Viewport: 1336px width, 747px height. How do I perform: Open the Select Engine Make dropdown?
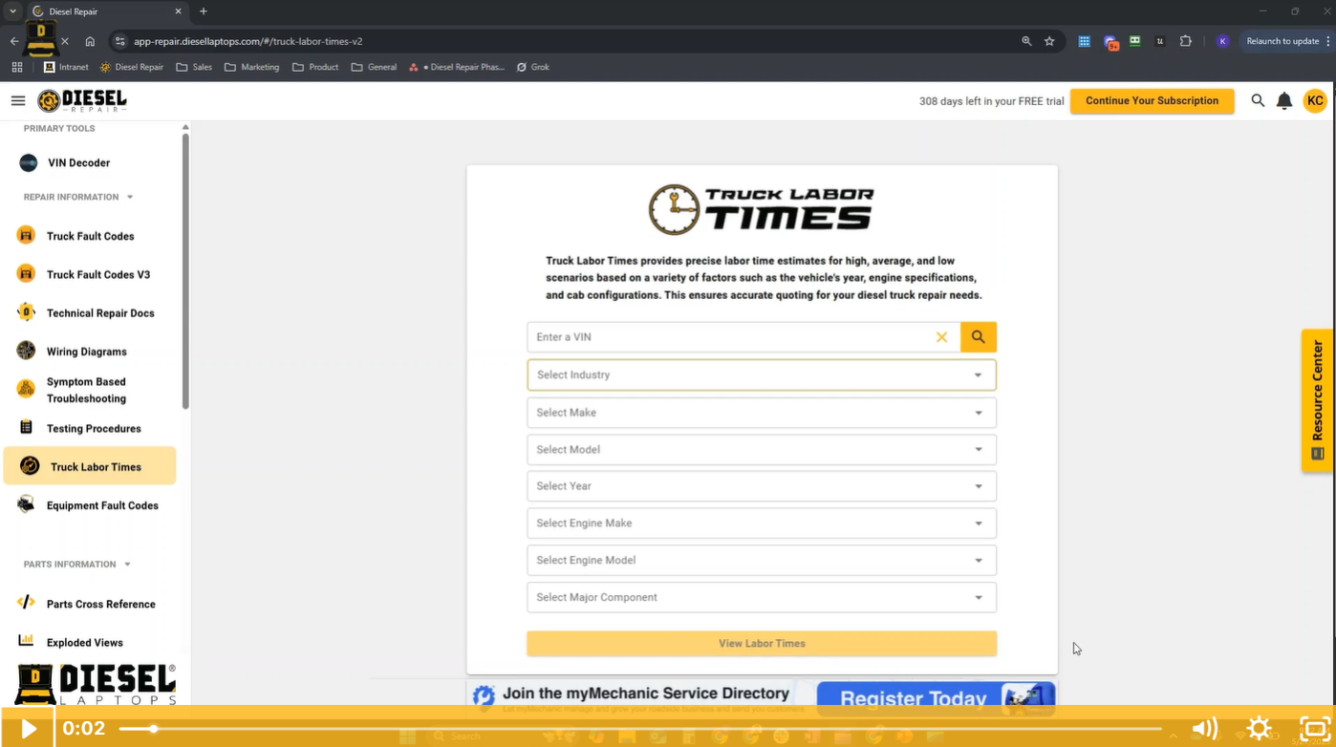pyautogui.click(x=762, y=523)
